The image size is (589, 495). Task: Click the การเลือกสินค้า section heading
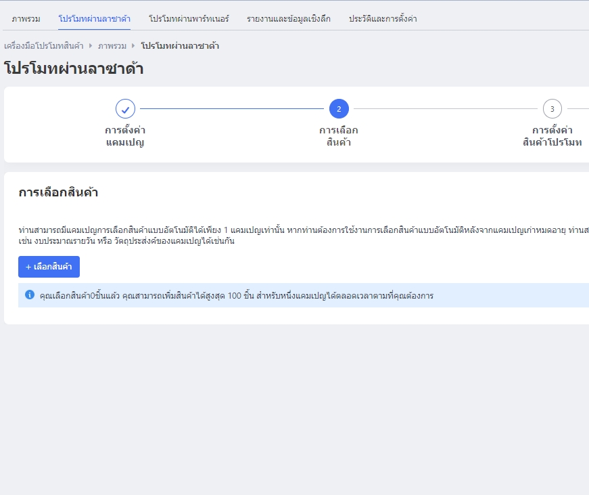(x=58, y=192)
